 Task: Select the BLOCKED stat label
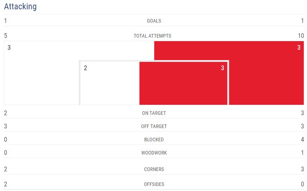click(154, 139)
